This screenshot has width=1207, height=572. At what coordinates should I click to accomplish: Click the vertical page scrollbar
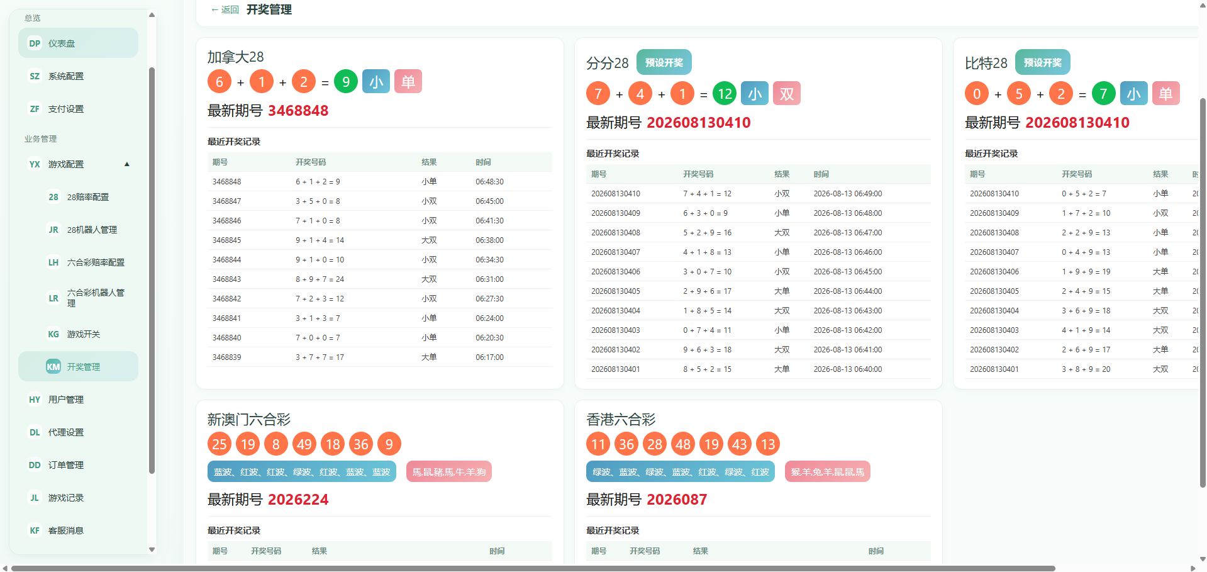tap(1203, 293)
